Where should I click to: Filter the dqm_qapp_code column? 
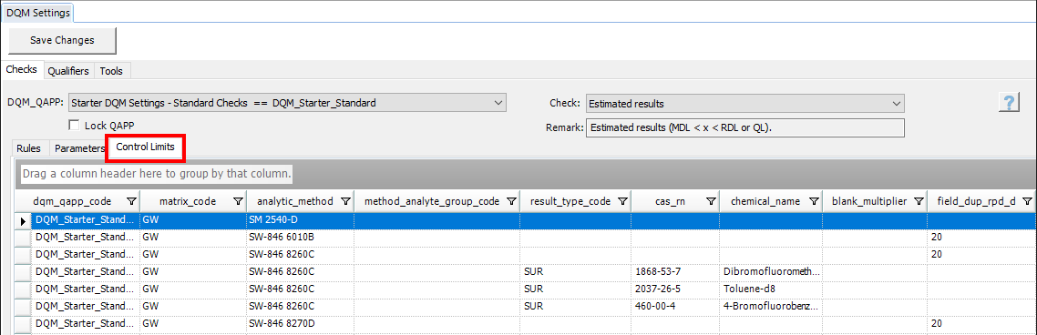[x=131, y=201]
